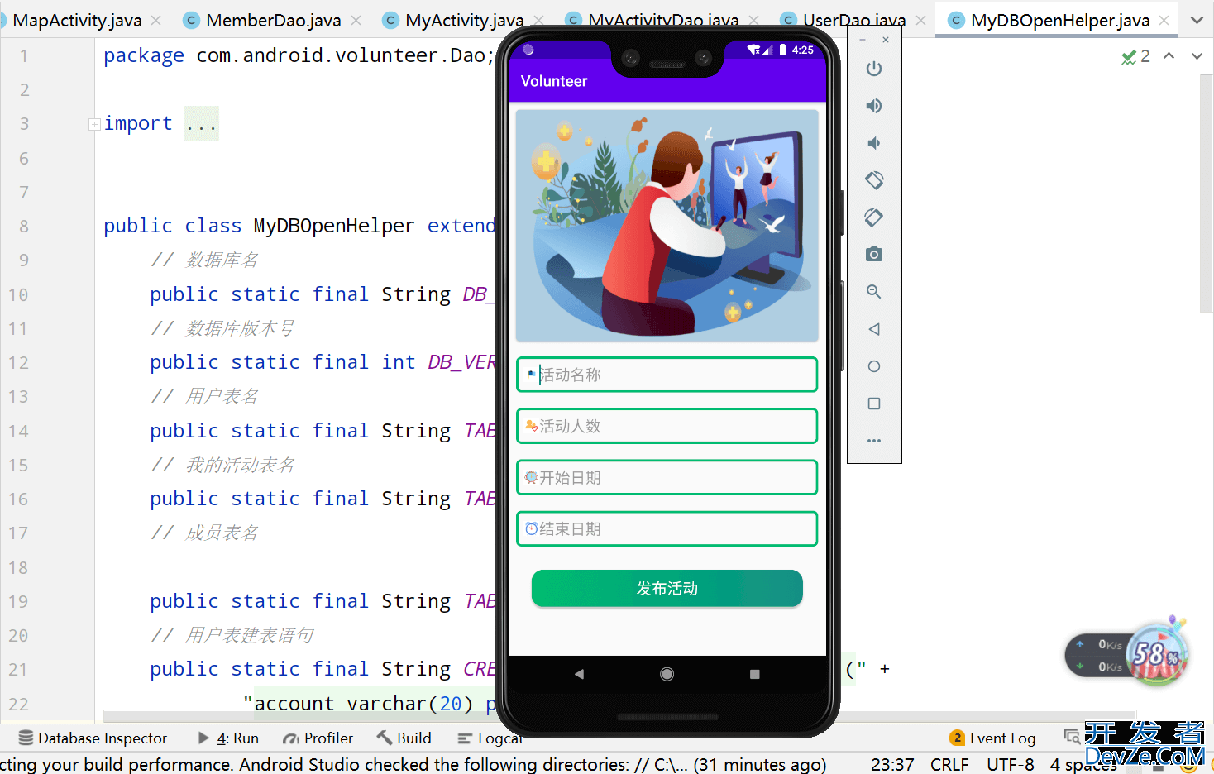This screenshot has height=774, width=1214.
Task: Click emulator home circle in side toolbar
Action: click(x=874, y=366)
